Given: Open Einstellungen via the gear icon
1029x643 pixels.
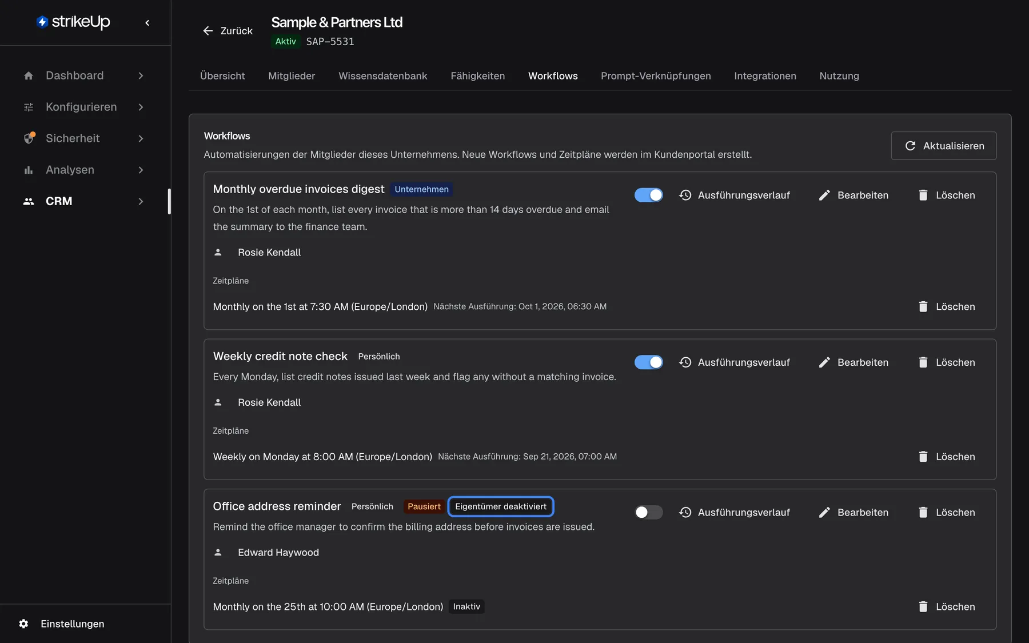Looking at the screenshot, I should [23, 624].
